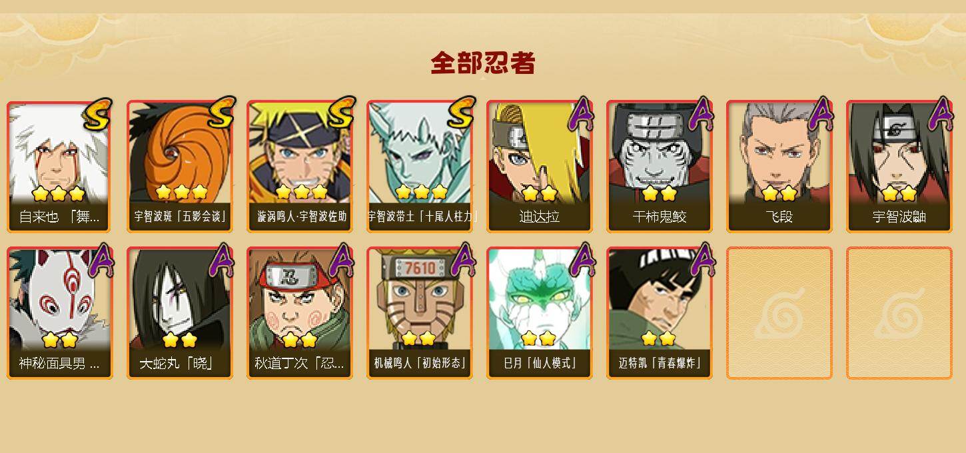
Task: Click the first empty ninja slot
Action: tap(779, 313)
